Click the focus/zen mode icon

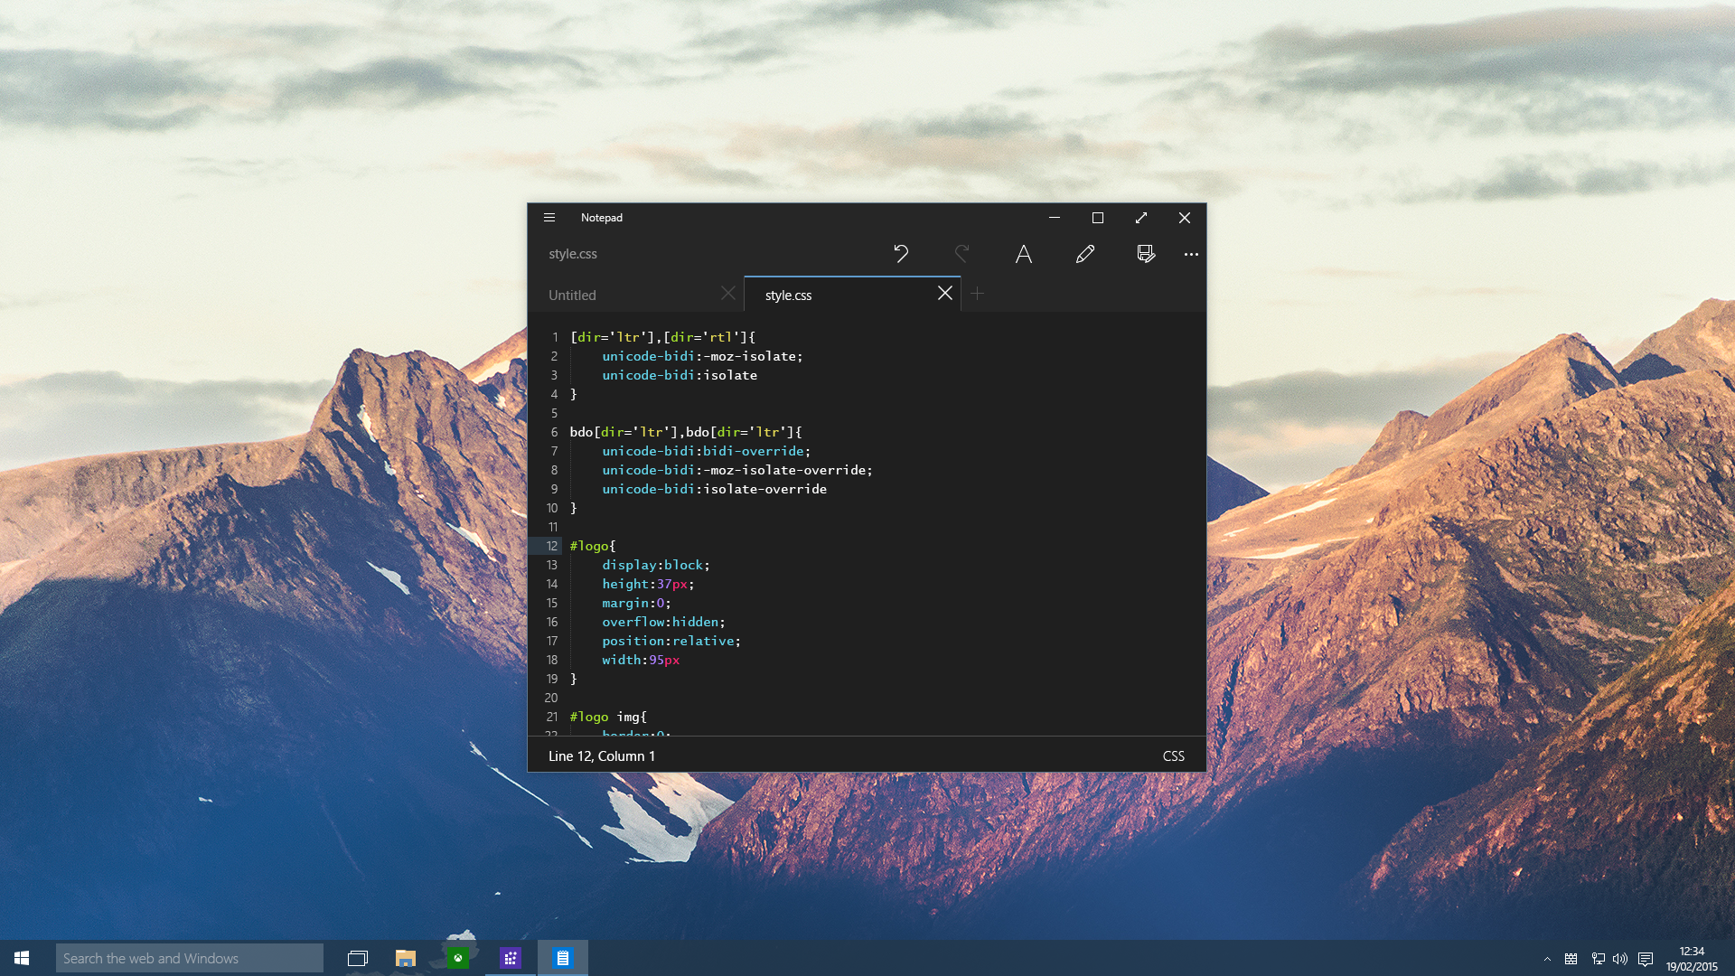1141,217
